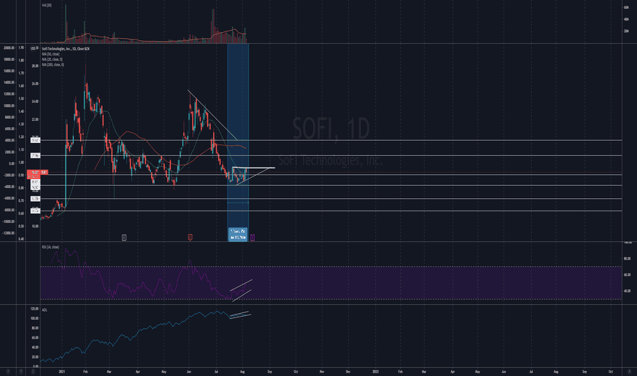Click the 2022 label on time axis
The image size is (637, 376).
click(x=375, y=371)
